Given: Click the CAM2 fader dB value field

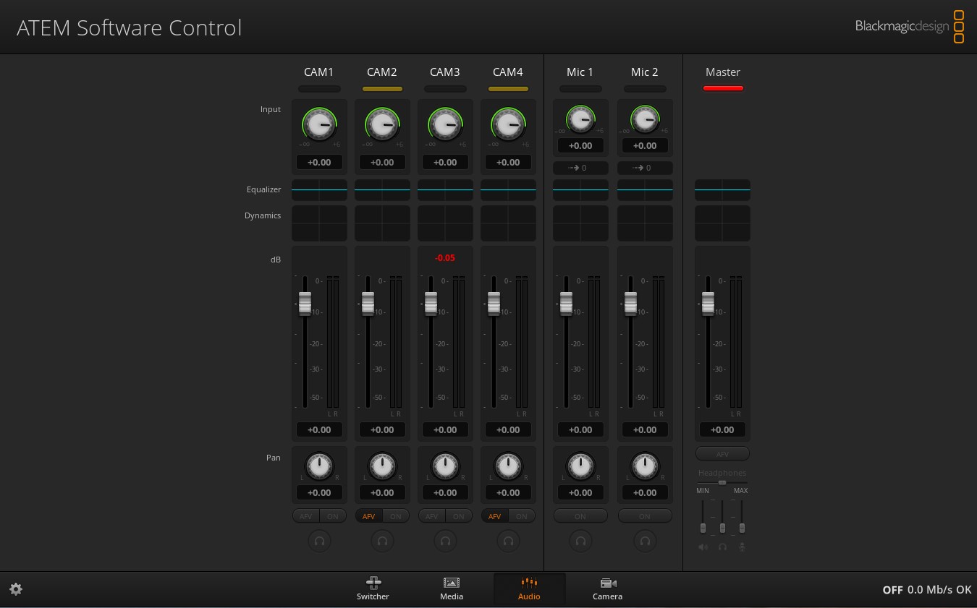Looking at the screenshot, I should [x=382, y=430].
